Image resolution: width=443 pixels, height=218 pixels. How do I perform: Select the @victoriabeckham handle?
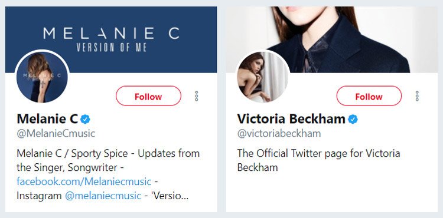click(279, 134)
